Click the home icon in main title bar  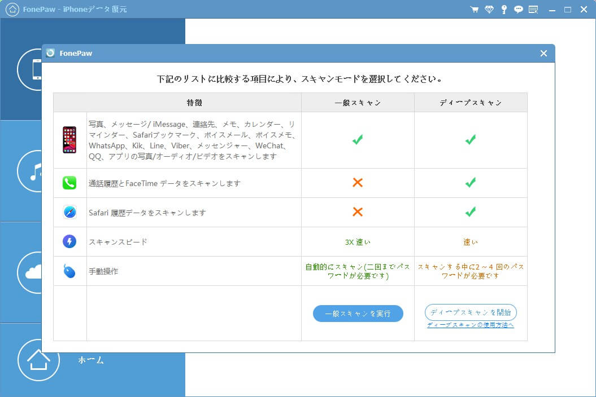(12, 9)
